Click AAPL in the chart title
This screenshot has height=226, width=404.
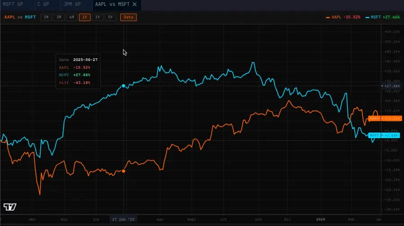10,17
